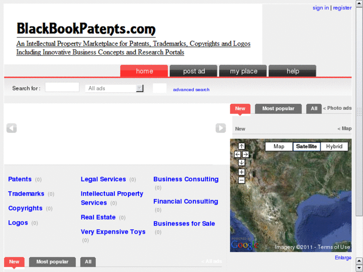Select the All tab in the All ads section

[x=88, y=262]
